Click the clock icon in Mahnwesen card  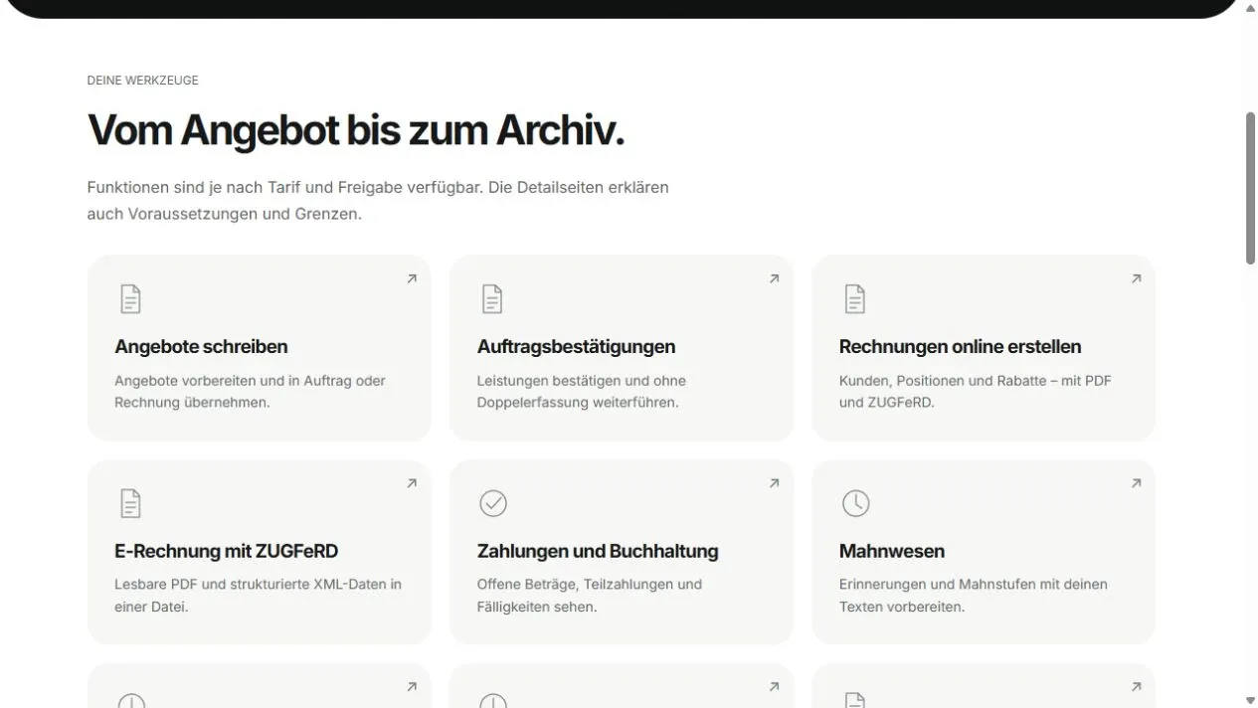pyautogui.click(x=855, y=503)
